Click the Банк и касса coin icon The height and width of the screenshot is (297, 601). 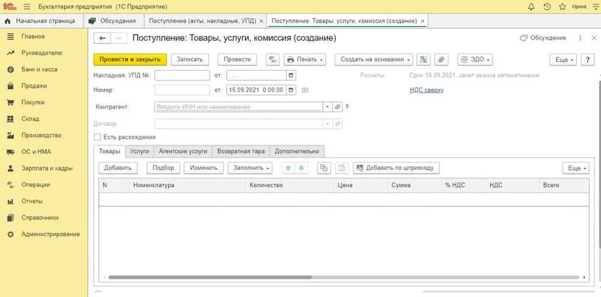[10, 69]
